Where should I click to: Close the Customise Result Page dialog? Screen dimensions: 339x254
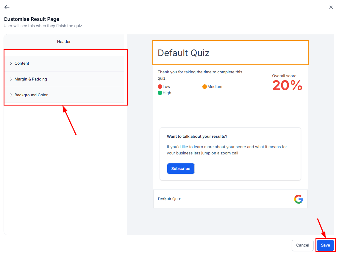coord(331,7)
